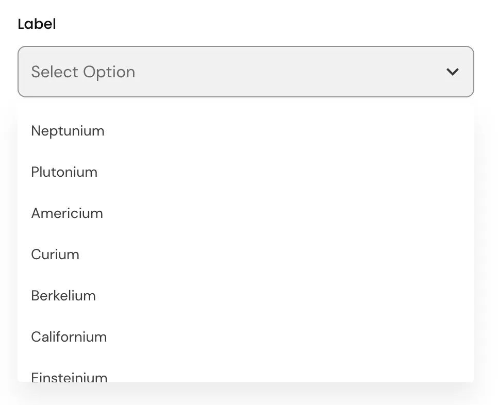
Task: Pick Americium in the dropdown list
Action: click(x=67, y=213)
